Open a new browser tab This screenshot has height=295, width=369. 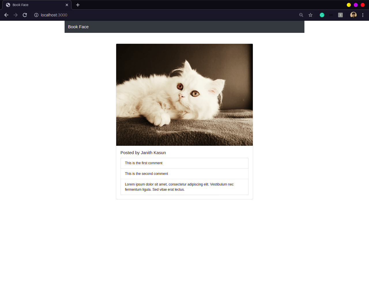pyautogui.click(x=78, y=5)
